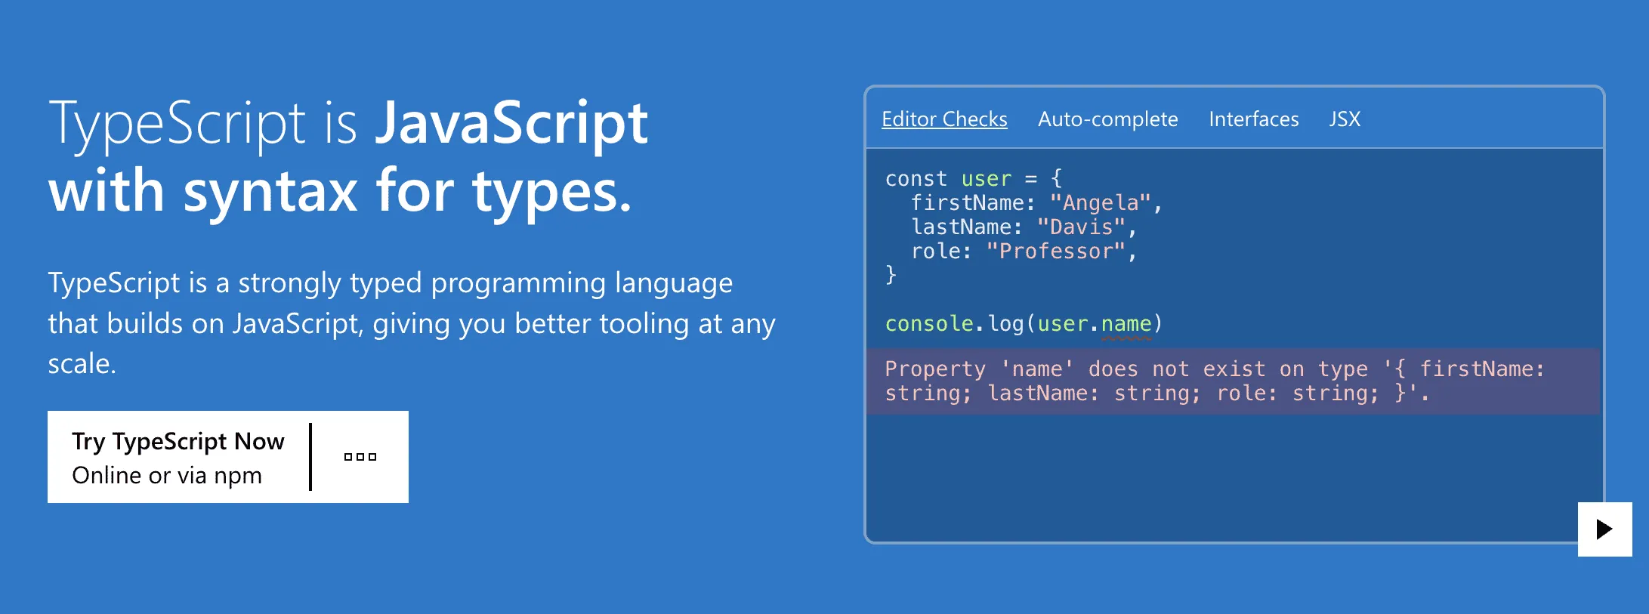Switch to the Editor Checks tab
The height and width of the screenshot is (614, 1649).
pyautogui.click(x=944, y=119)
